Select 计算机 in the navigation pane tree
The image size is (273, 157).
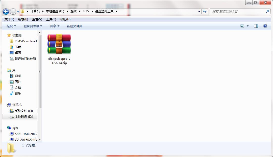17,105
